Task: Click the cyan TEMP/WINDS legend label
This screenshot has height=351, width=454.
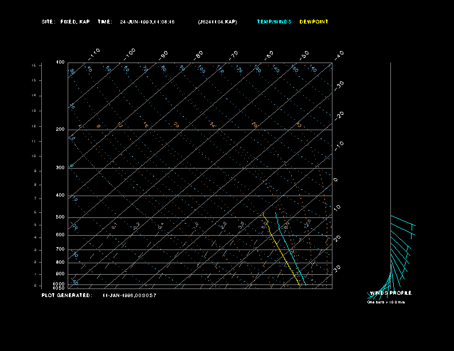Action: tap(273, 22)
